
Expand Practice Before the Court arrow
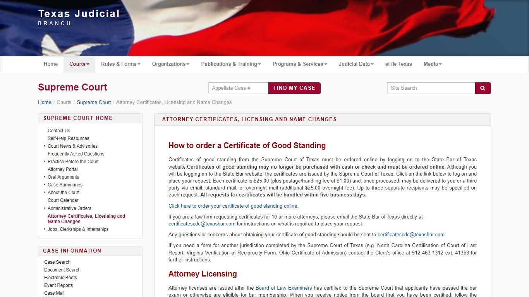pyautogui.click(x=45, y=162)
